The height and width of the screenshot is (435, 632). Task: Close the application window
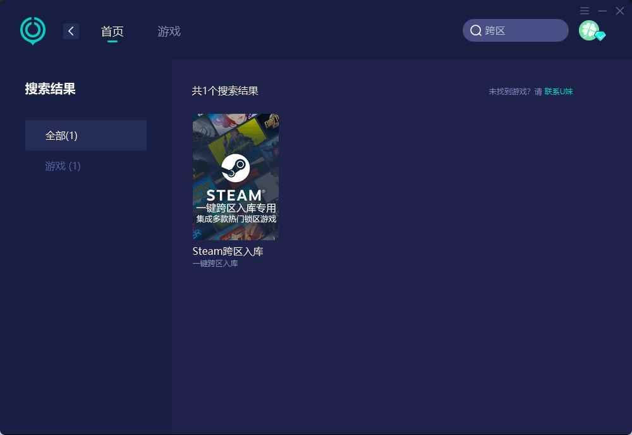pos(620,11)
